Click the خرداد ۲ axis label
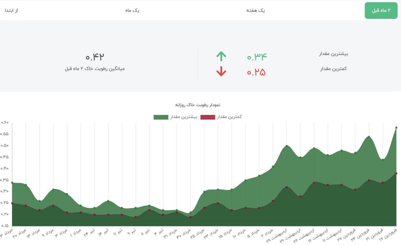 click(267, 233)
